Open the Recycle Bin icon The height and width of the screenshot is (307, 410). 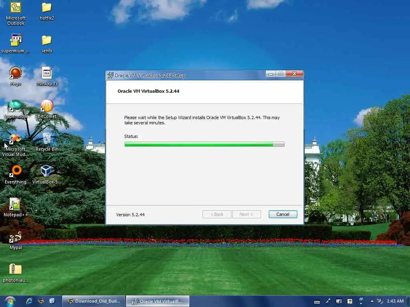47,142
